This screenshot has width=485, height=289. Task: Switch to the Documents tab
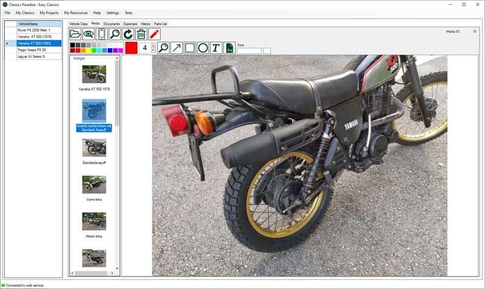(x=112, y=24)
